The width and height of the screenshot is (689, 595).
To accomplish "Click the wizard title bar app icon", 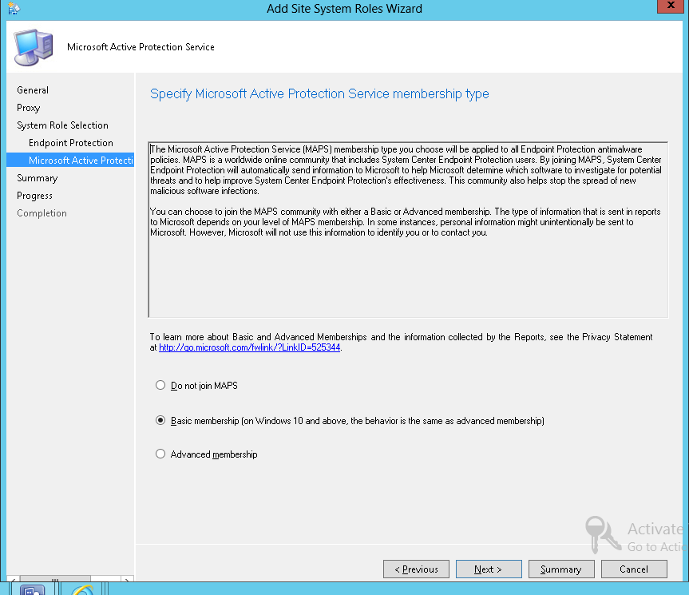I will click(x=14, y=8).
